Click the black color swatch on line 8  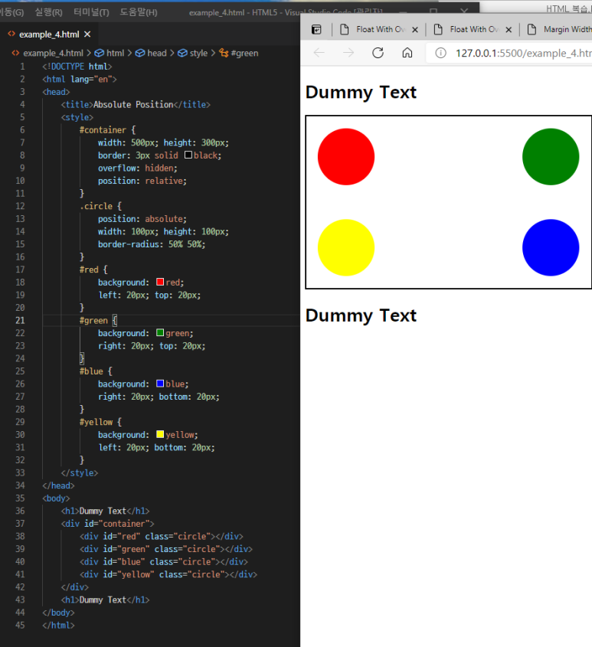(x=188, y=155)
